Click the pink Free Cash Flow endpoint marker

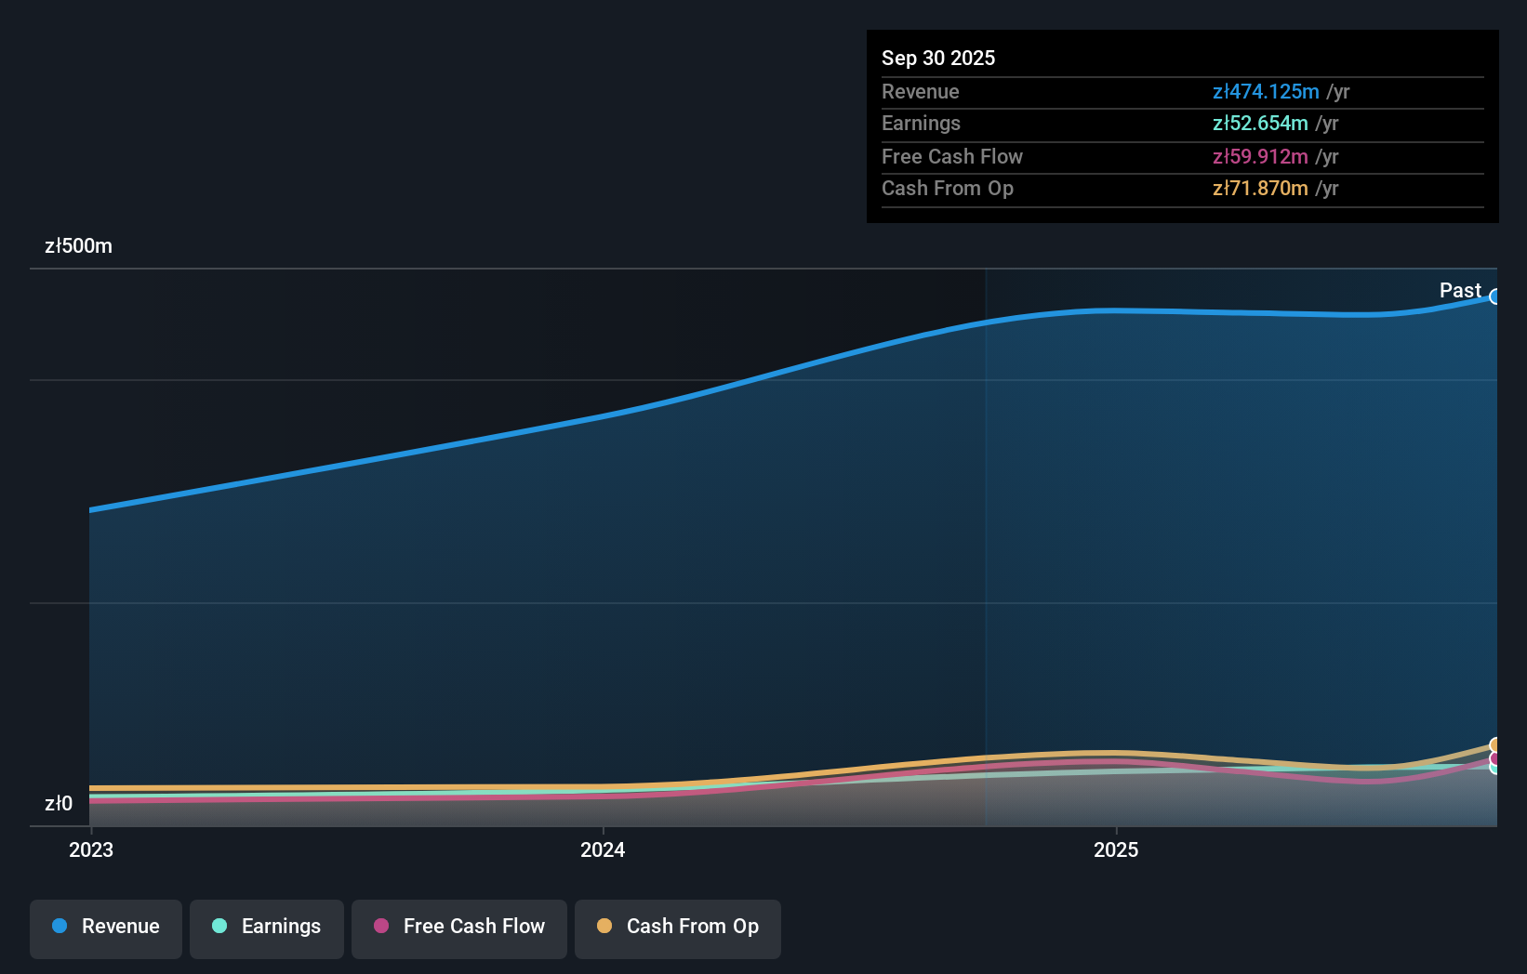(1495, 760)
